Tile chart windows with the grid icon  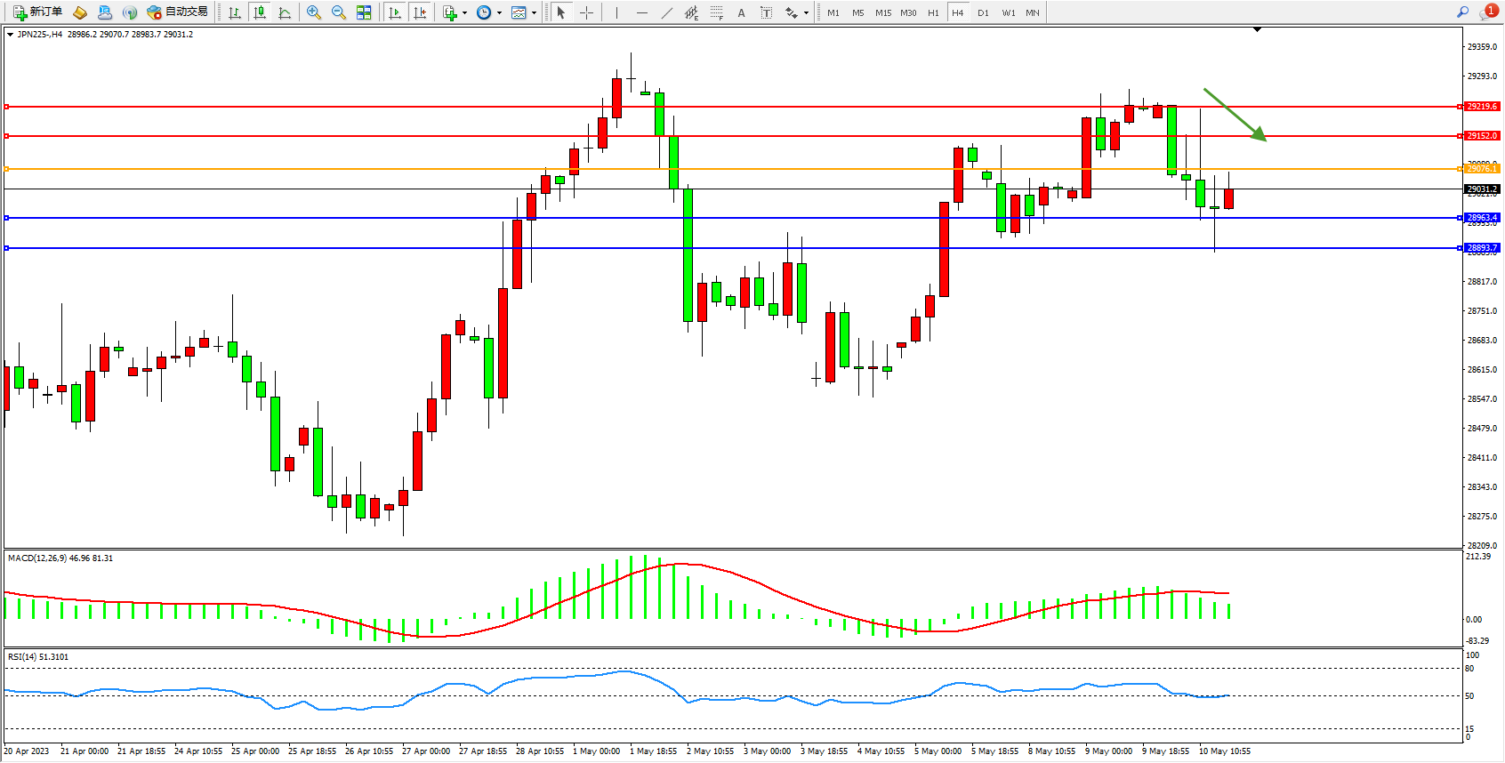pyautogui.click(x=364, y=12)
